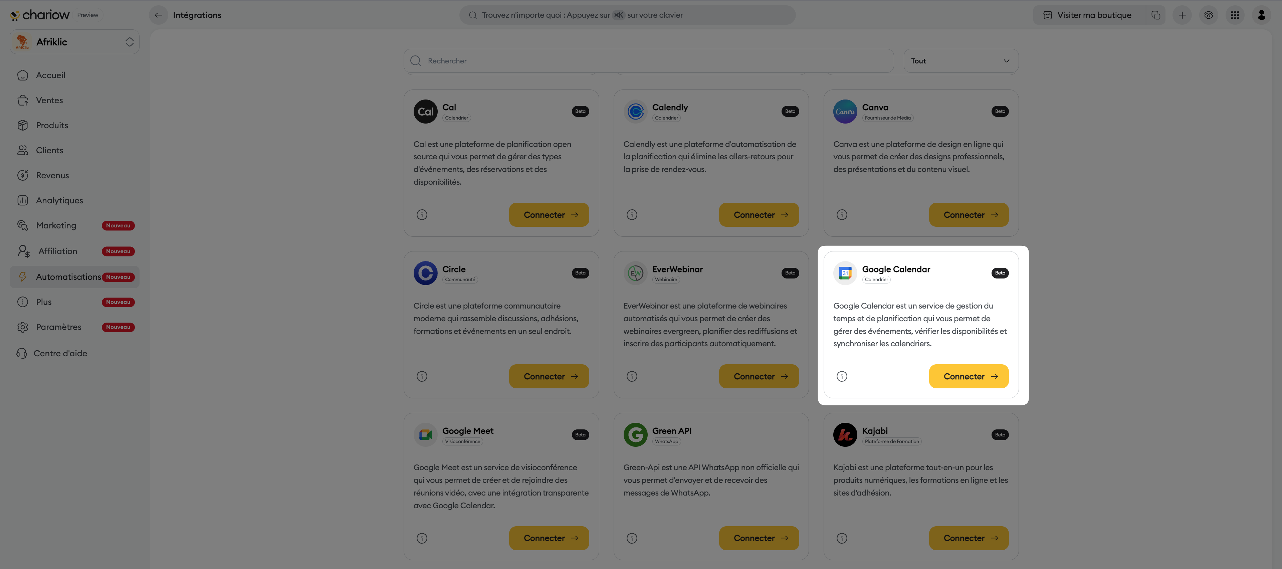
Task: Click the back arrow next to Intégrations
Action: (x=158, y=15)
